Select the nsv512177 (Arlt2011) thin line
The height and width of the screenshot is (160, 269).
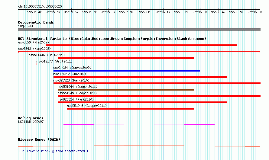coord(148,64)
